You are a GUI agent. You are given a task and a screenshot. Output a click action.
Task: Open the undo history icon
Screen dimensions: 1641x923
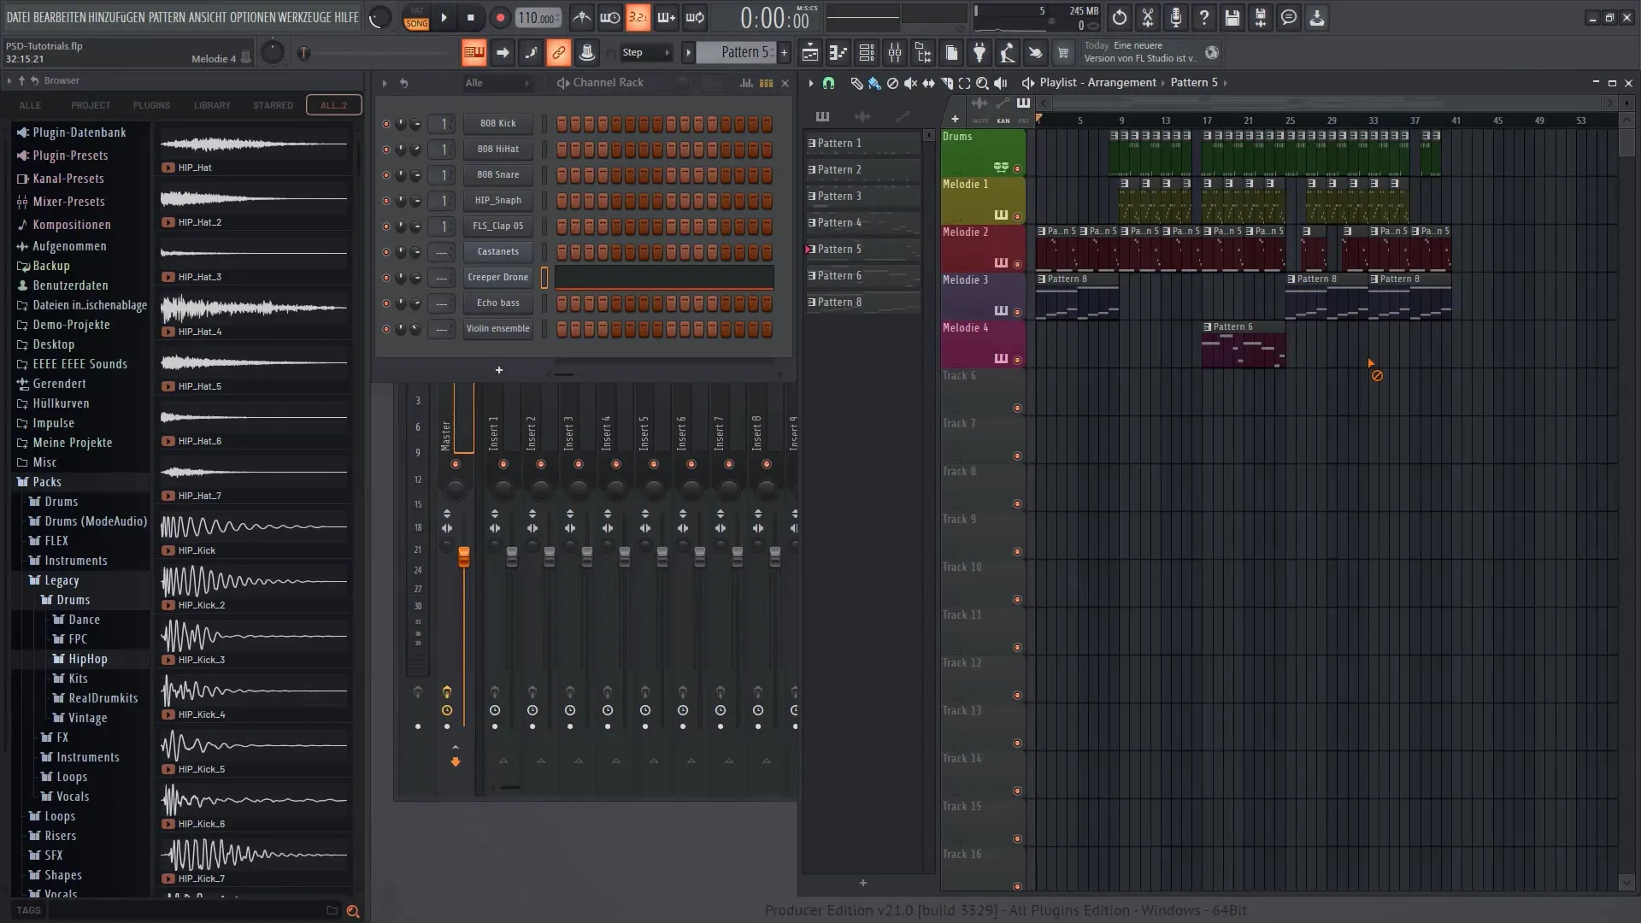click(x=1120, y=17)
